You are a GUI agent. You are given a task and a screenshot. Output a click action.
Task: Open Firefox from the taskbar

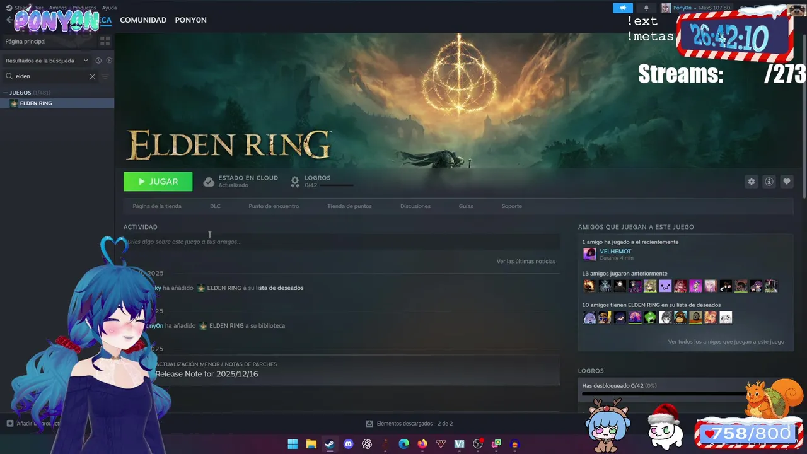point(422,444)
